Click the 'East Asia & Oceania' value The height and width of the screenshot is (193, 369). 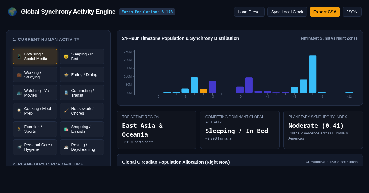tap(142, 130)
